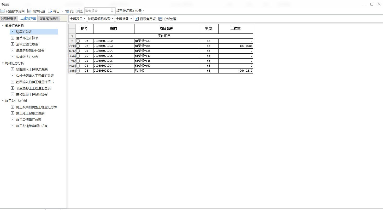
Task: Click the document icon beside 表格算量工程量计算书
Action: tap(13, 94)
